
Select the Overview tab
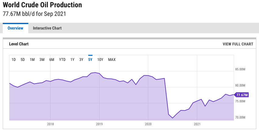pos(16,28)
